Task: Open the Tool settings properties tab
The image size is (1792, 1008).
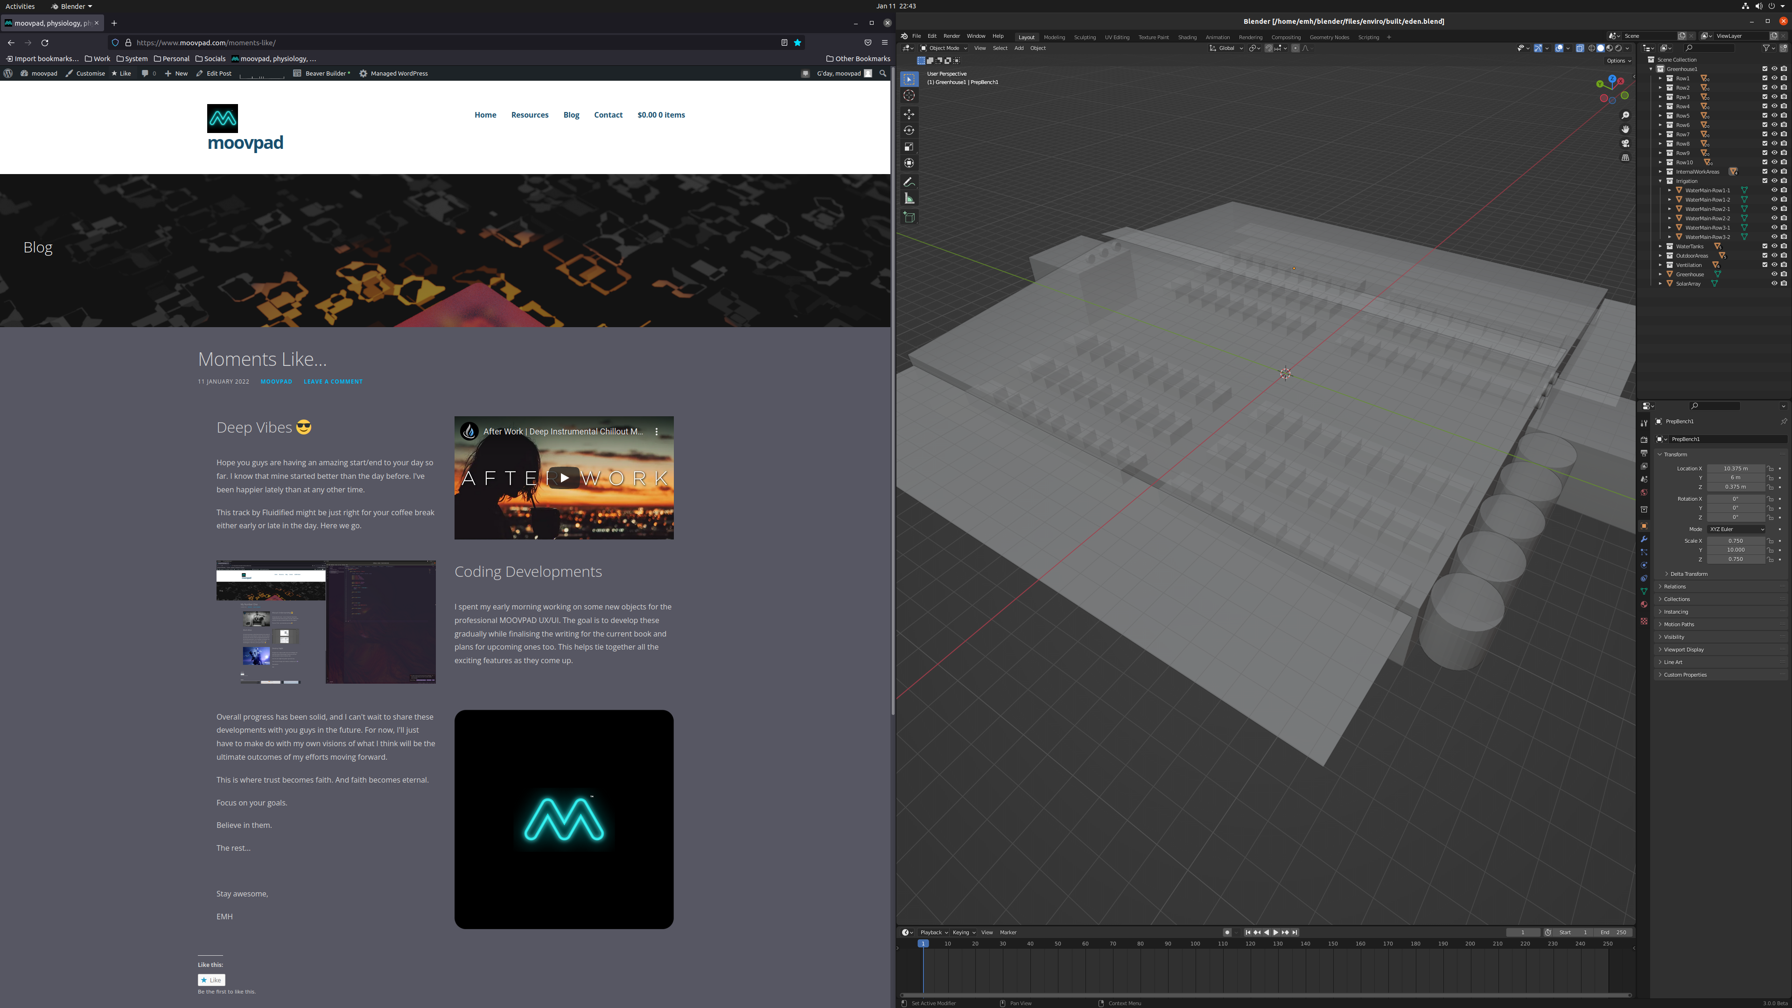Action: (1644, 423)
